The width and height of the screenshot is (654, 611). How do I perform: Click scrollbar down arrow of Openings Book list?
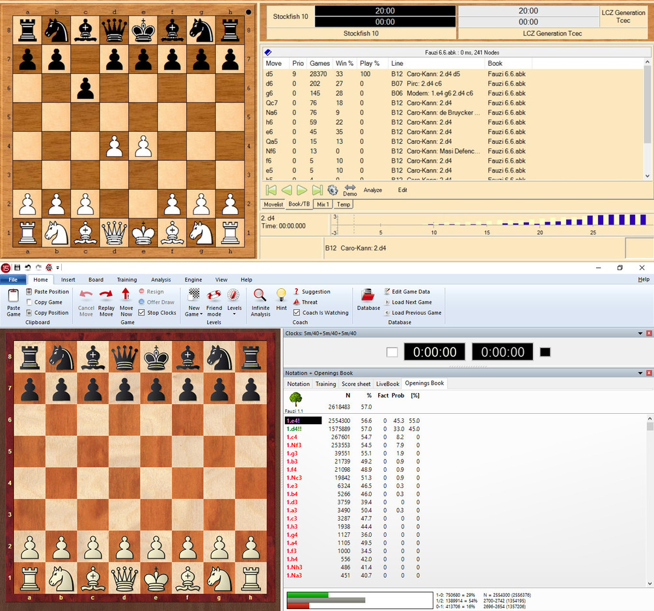[649, 584]
